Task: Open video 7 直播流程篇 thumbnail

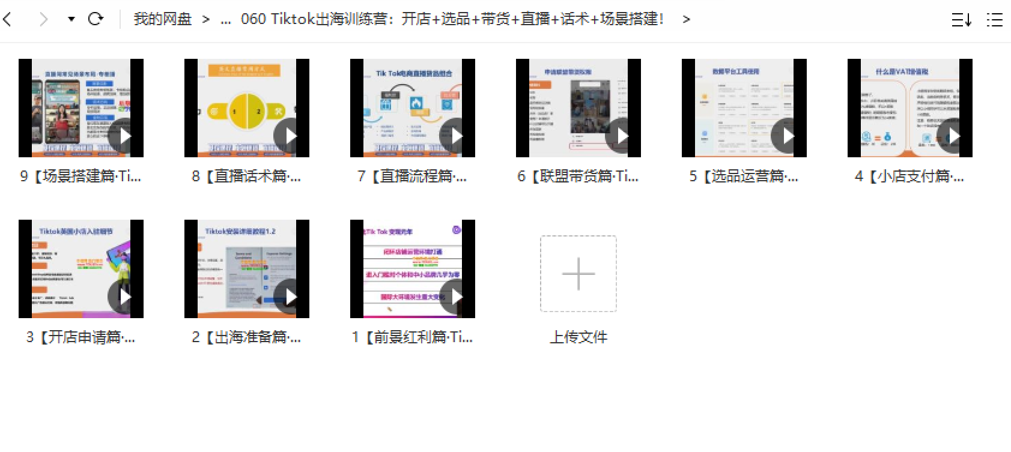Action: click(x=413, y=108)
